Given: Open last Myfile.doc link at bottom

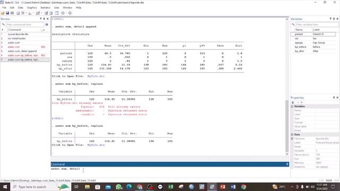Looking at the screenshot, I should pyautogui.click(x=96, y=145).
